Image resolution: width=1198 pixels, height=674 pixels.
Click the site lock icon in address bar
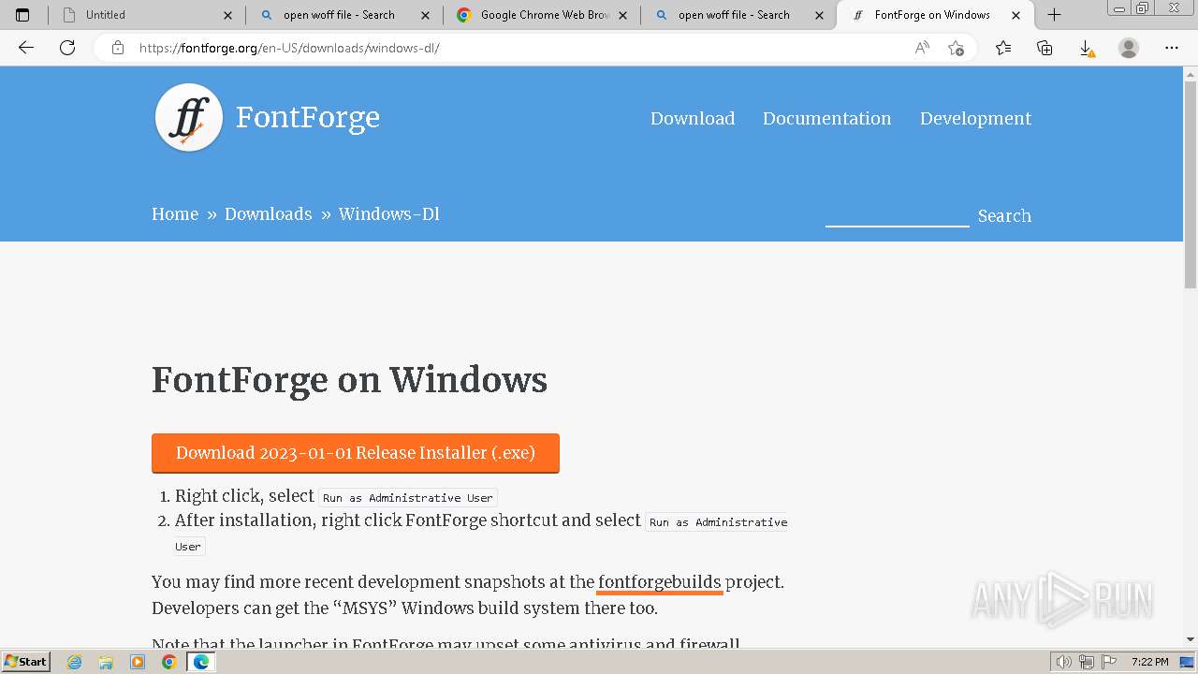[118, 48]
